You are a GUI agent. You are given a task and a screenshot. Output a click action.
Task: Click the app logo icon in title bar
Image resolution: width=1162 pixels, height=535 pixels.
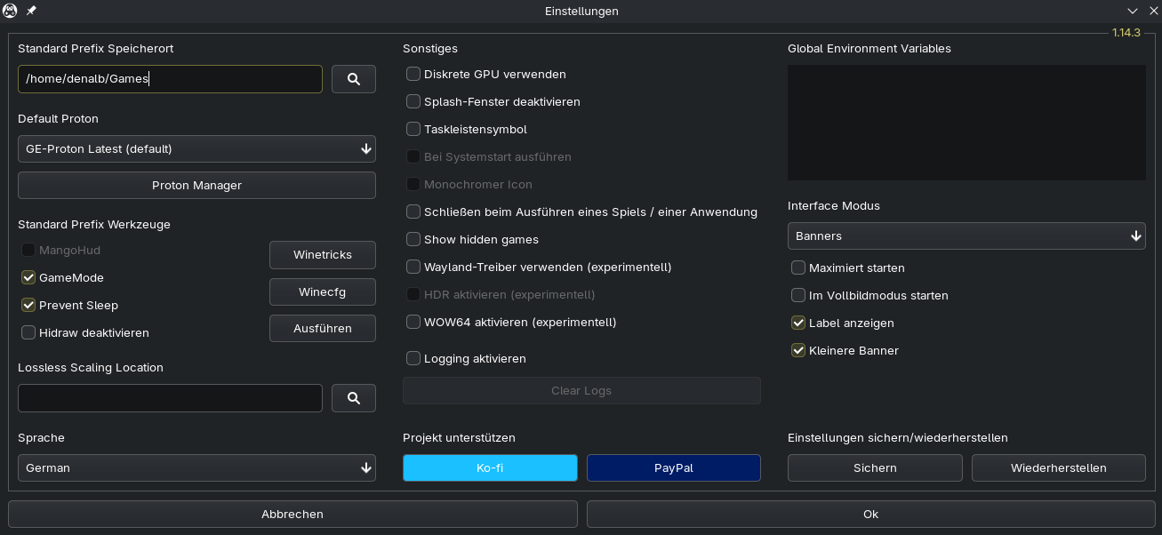[11, 11]
